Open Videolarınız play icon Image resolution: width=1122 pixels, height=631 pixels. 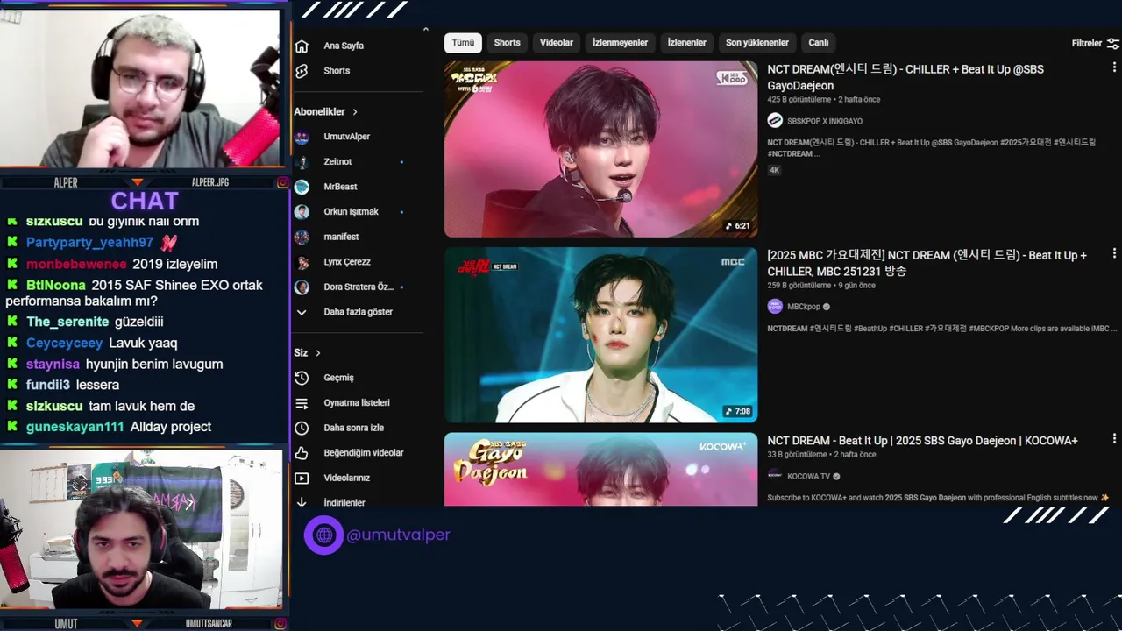coord(302,479)
